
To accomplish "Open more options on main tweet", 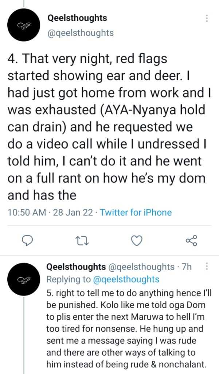I will (x=207, y=18).
